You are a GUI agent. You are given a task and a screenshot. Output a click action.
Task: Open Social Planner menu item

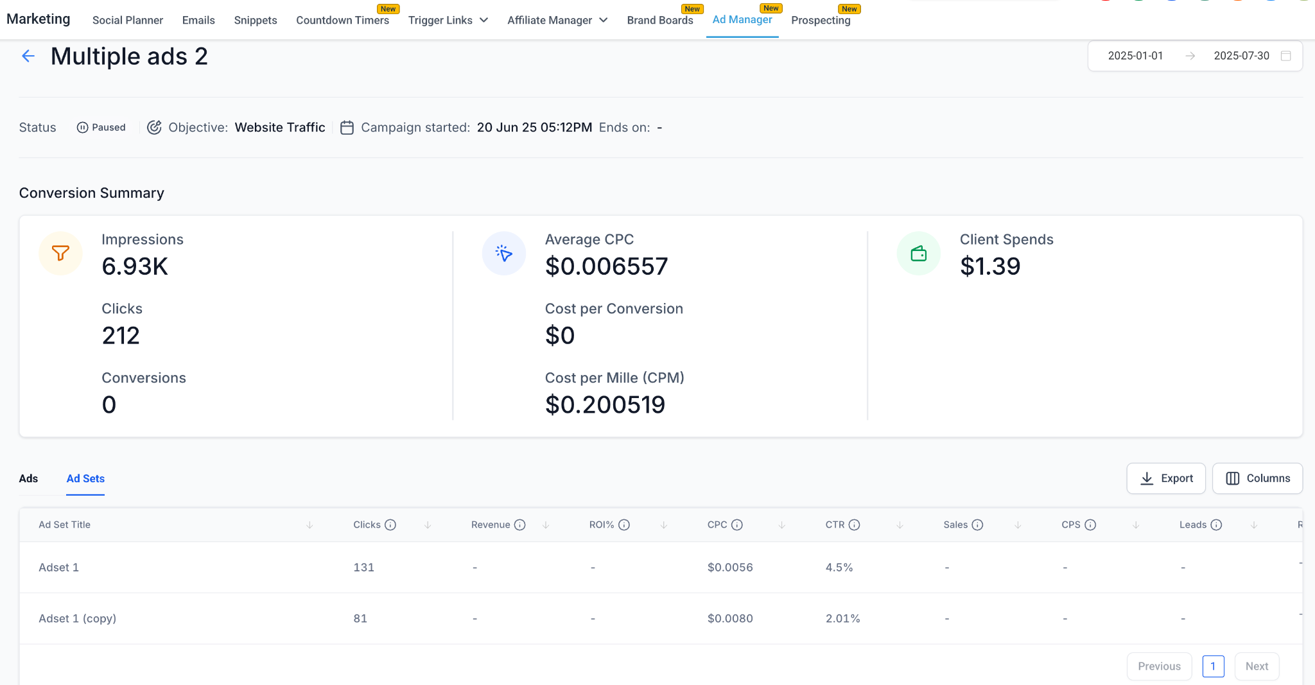tap(128, 21)
